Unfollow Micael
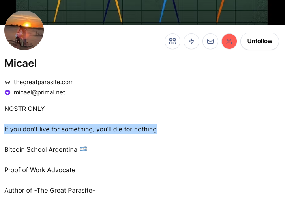 [x=260, y=41]
